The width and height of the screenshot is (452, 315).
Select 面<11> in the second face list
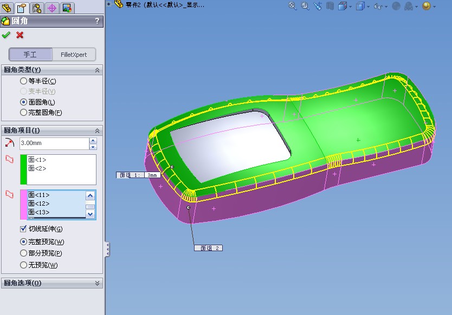38,195
